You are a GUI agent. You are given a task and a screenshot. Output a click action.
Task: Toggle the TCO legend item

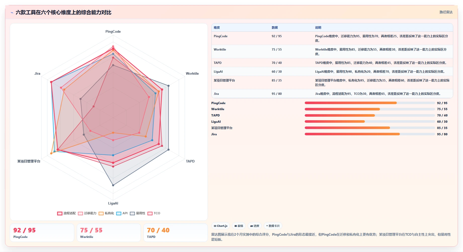154,213
